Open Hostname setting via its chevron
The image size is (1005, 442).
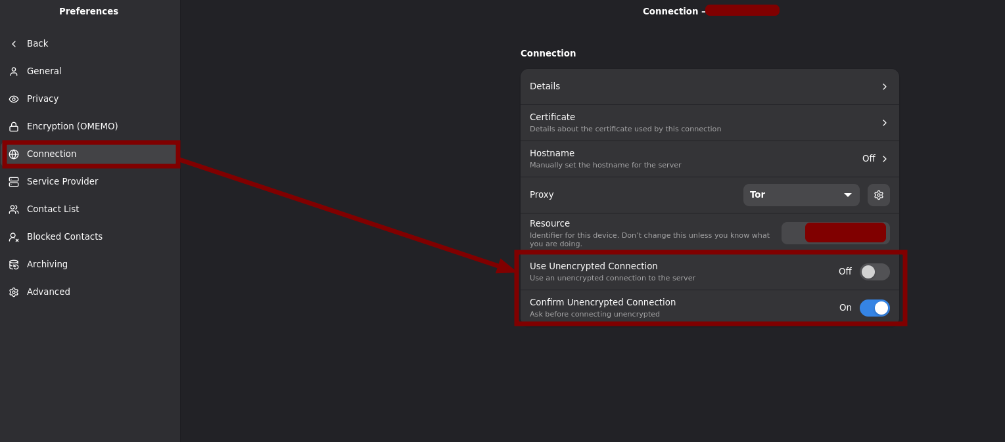pyautogui.click(x=884, y=159)
